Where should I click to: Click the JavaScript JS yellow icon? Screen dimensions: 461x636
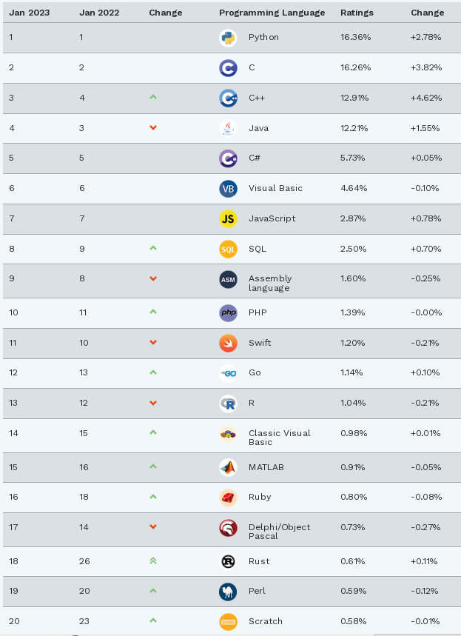tap(228, 218)
